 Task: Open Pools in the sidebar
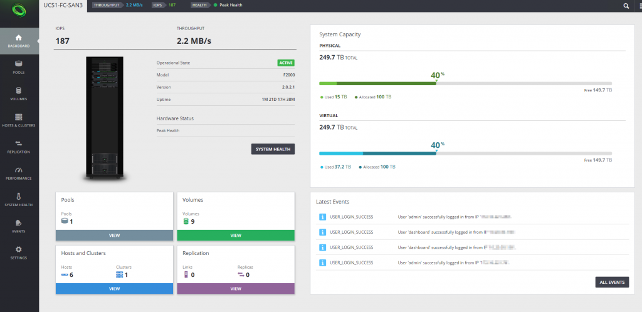point(19,68)
